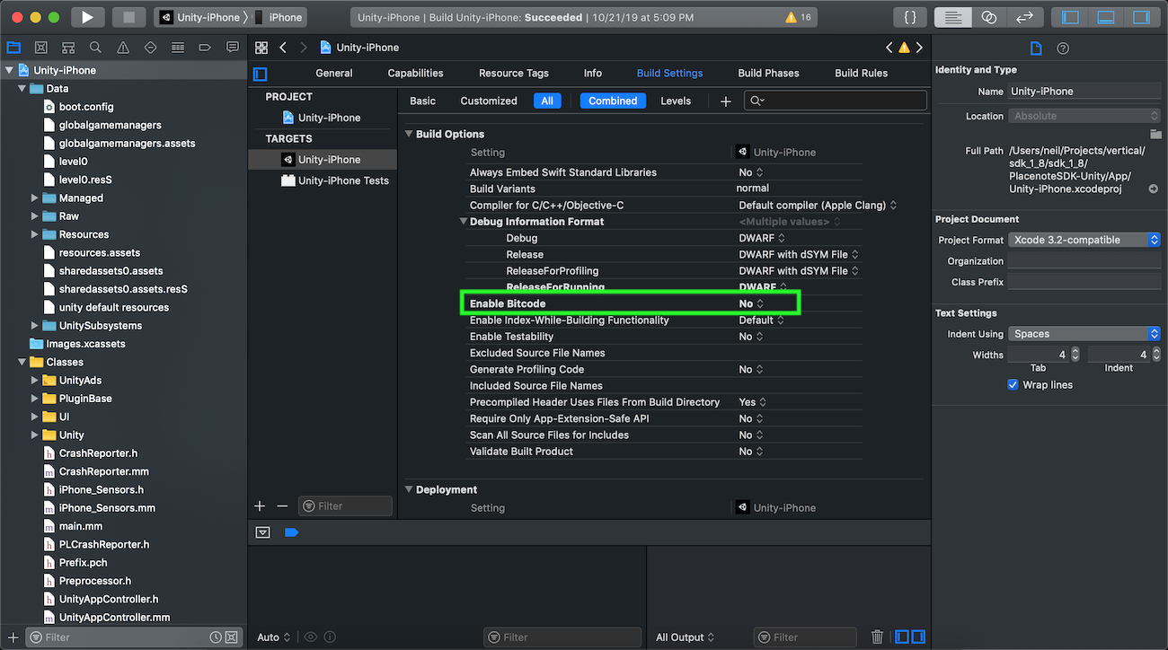
Task: Open the project navigator folder icon
Action: (13, 48)
